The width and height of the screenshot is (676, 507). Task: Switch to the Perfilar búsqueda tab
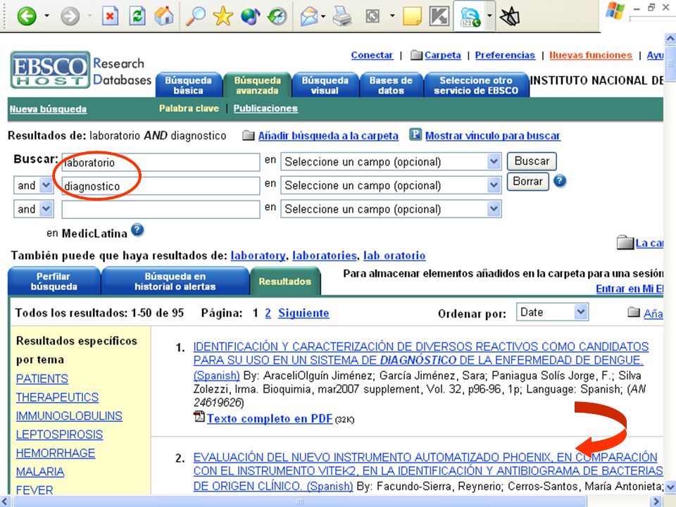[54, 281]
